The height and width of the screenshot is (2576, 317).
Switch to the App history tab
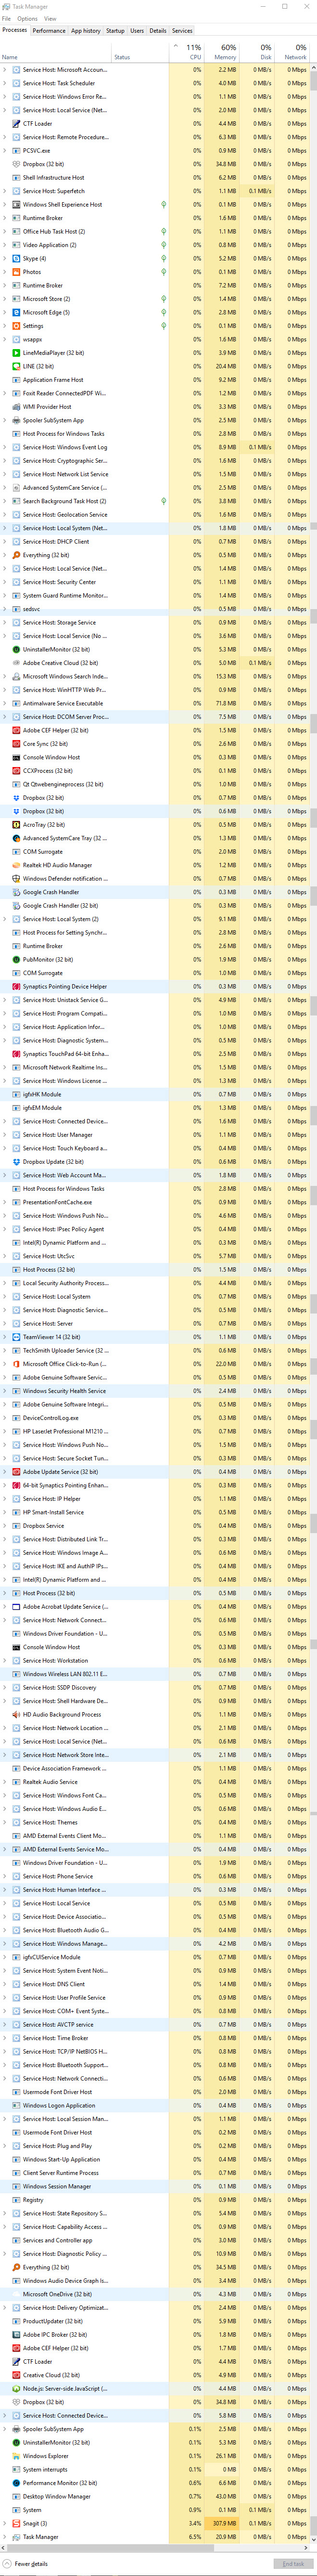(86, 30)
